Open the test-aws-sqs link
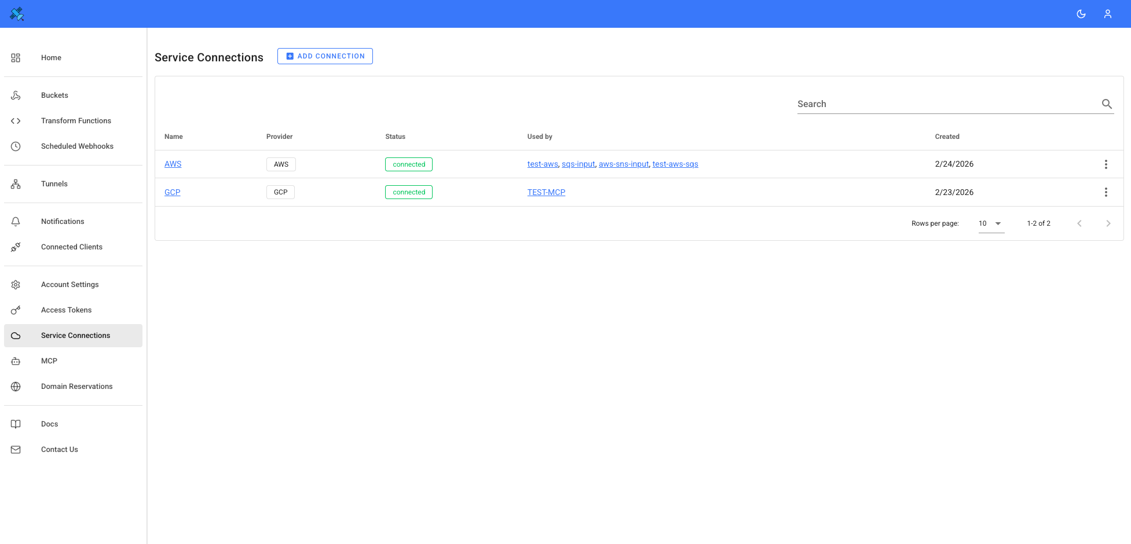This screenshot has height=544, width=1131. (675, 164)
